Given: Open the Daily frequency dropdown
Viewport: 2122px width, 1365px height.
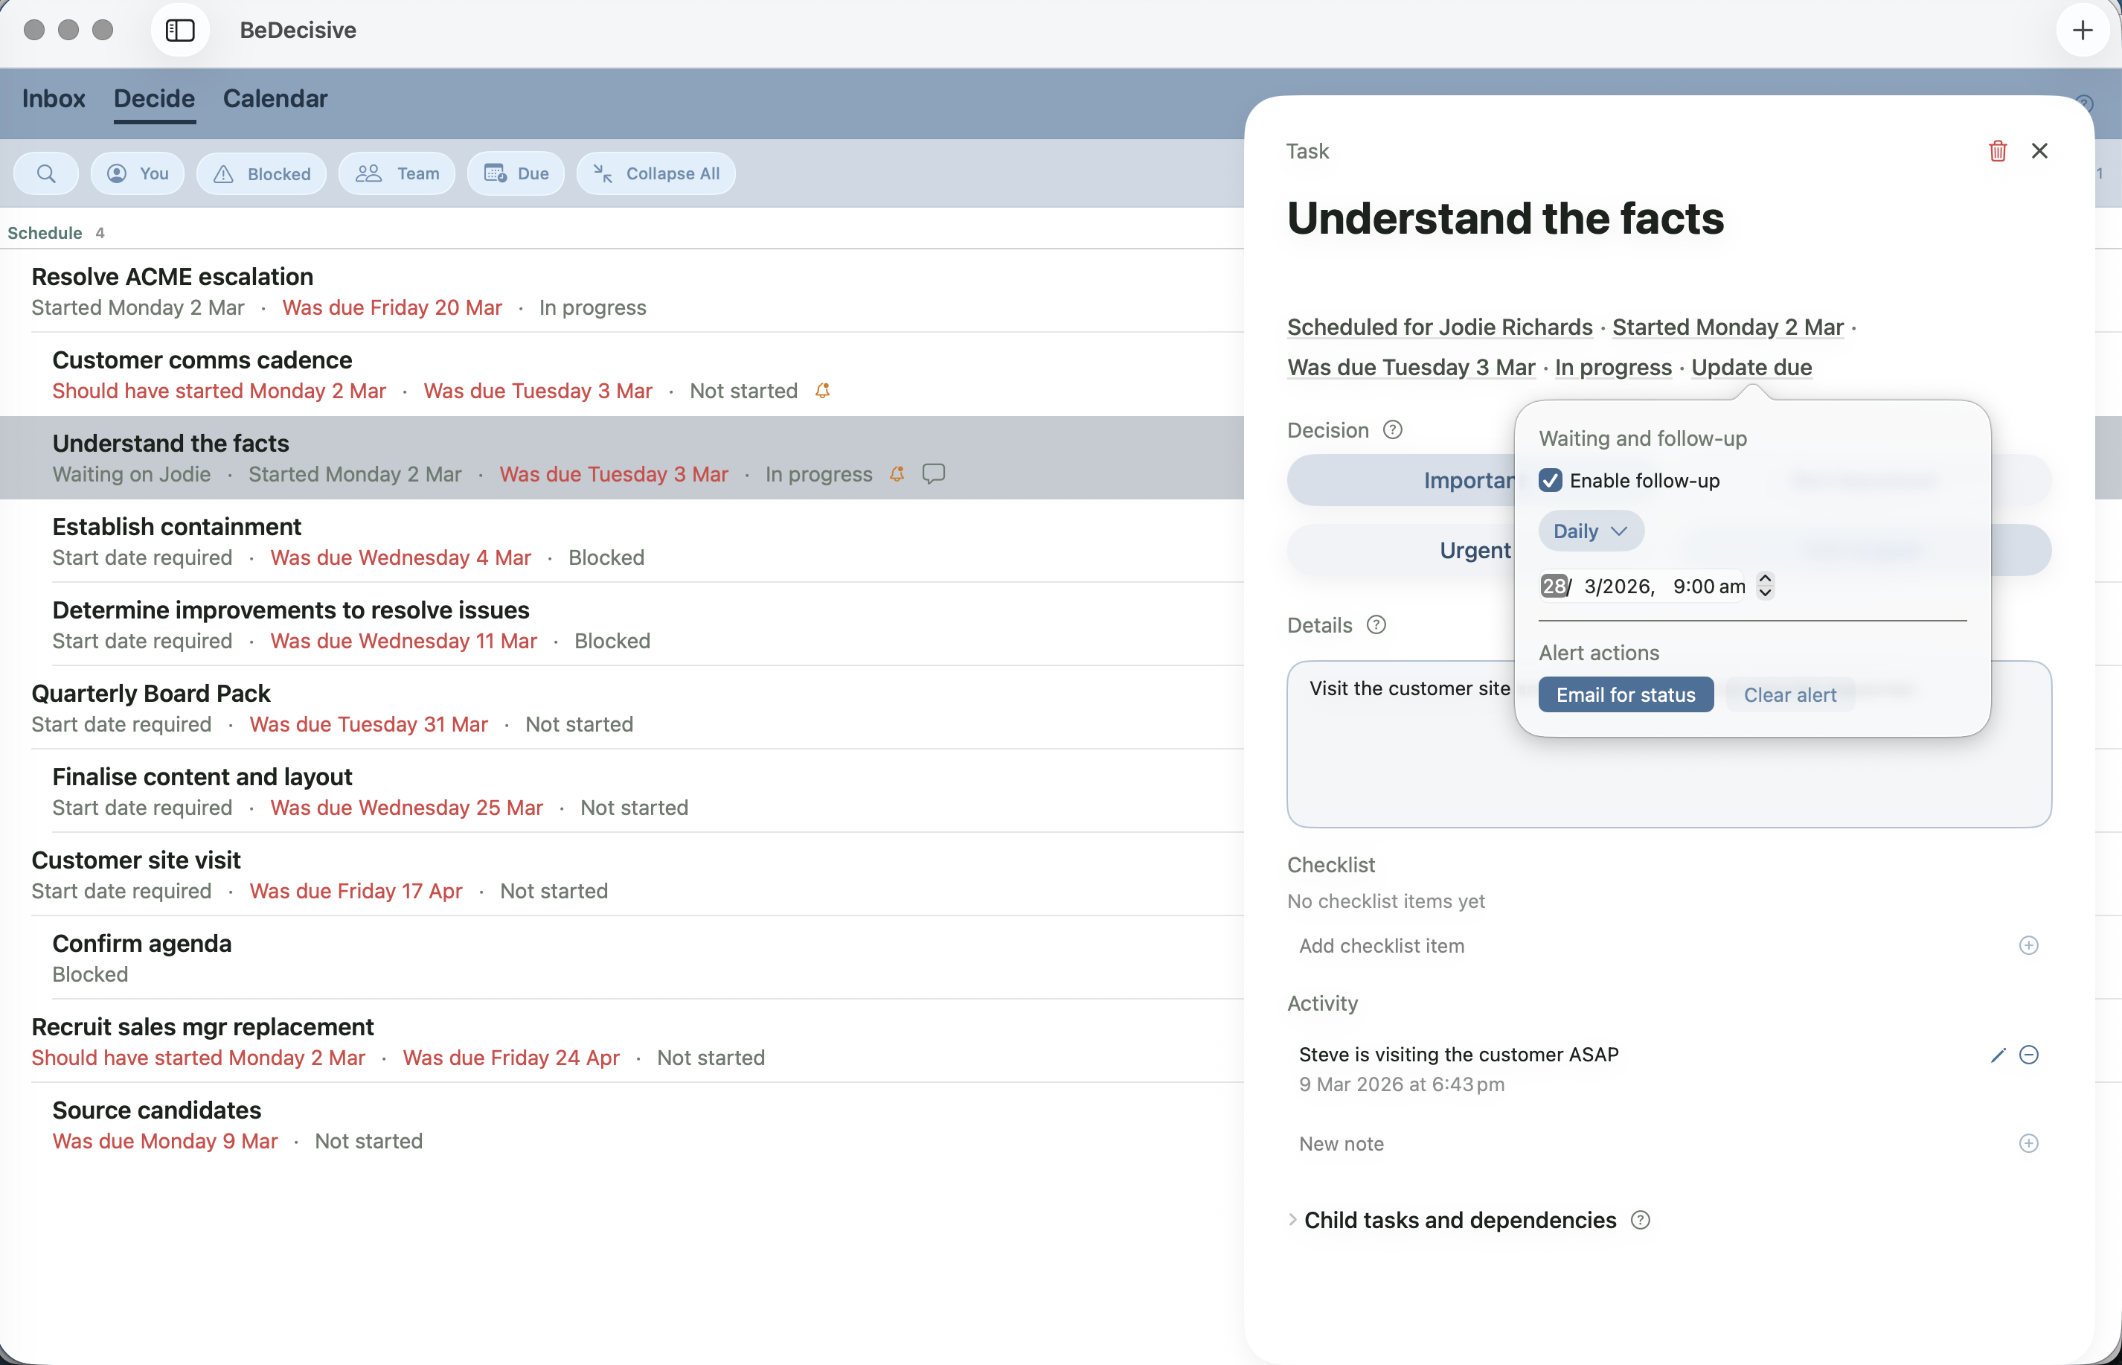Looking at the screenshot, I should click(x=1591, y=531).
